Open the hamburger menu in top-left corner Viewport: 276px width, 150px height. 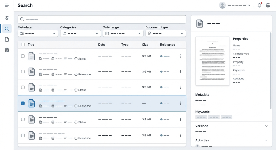pos(7,5)
